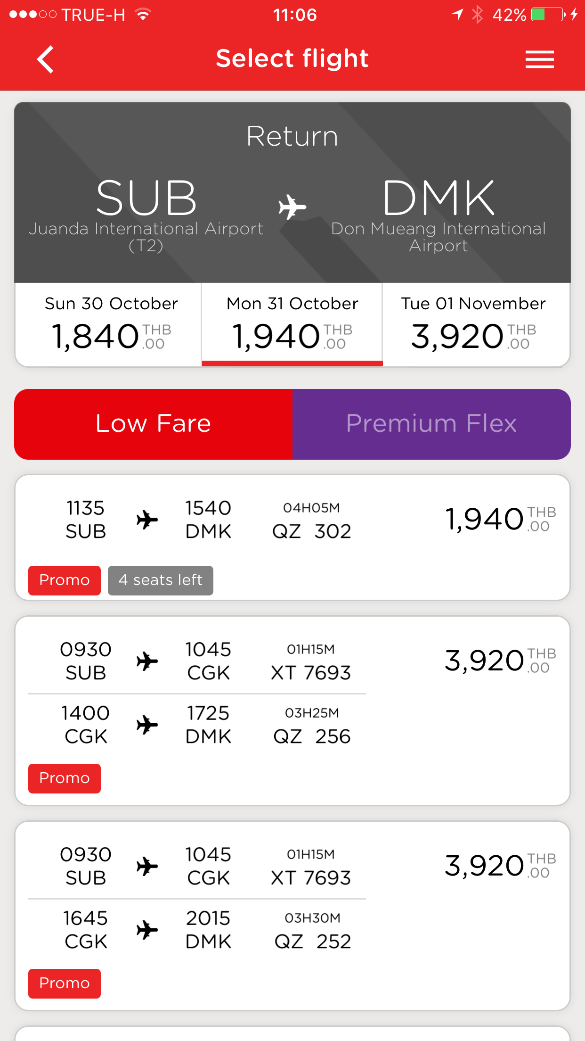Screen dimensions: 585x1041
Task: Tap the plane icon on the 1645 CGK leg
Action: click(x=147, y=930)
